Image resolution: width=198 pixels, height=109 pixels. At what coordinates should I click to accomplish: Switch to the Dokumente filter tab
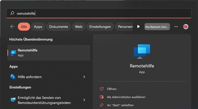tap(59, 27)
